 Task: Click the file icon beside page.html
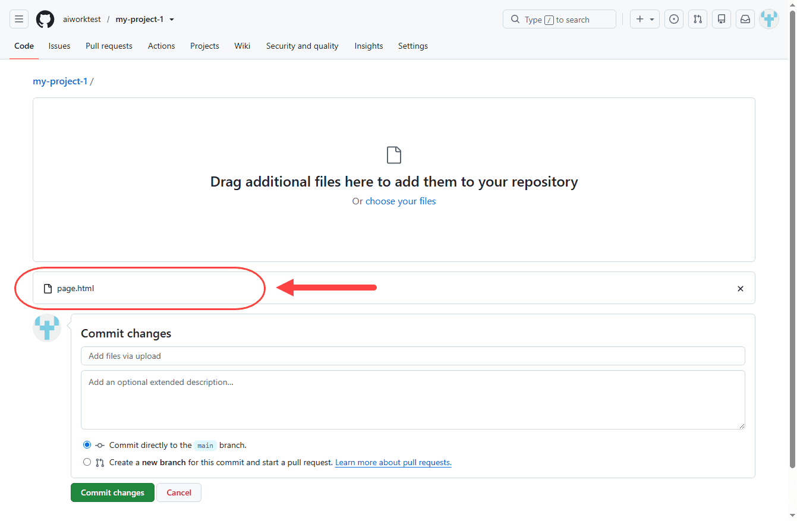click(48, 289)
